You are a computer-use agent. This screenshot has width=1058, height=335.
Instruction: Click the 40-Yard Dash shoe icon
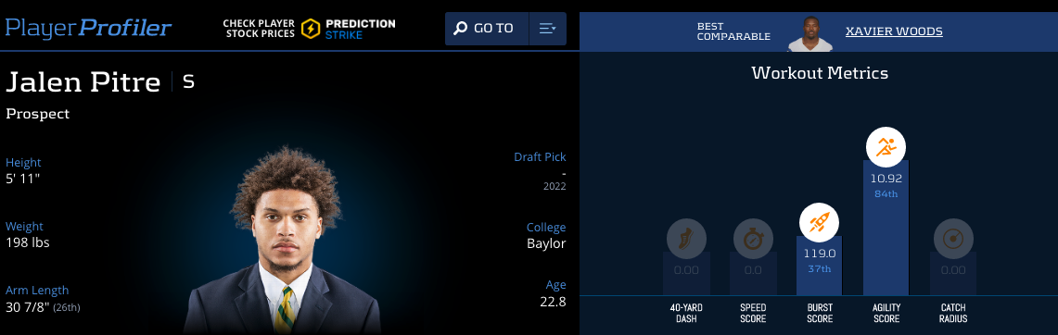[x=686, y=239]
